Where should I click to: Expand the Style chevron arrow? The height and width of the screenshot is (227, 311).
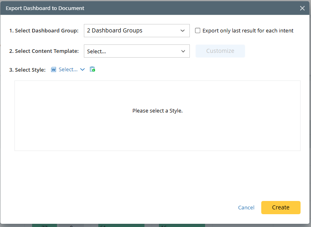[83, 70]
